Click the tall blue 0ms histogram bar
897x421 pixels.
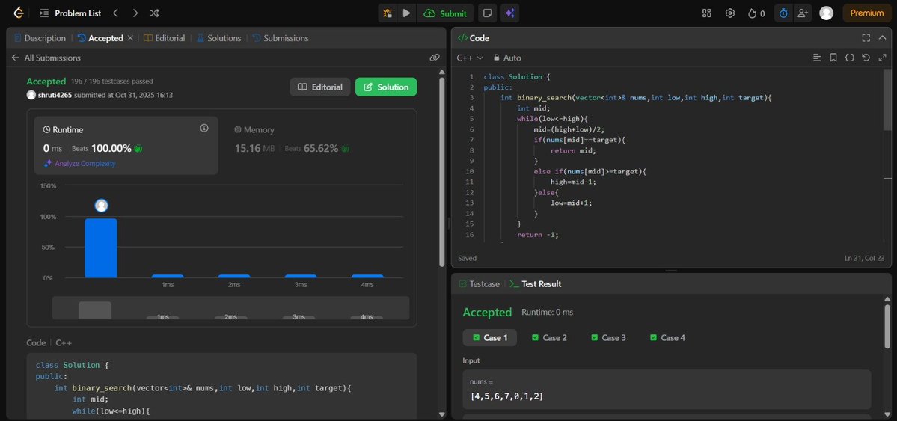pos(101,248)
